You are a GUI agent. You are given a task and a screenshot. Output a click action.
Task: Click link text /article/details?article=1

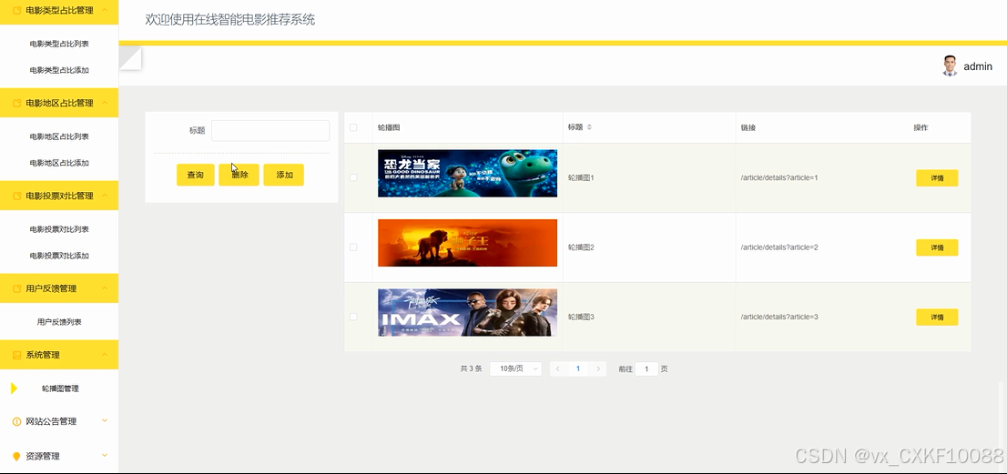(779, 177)
